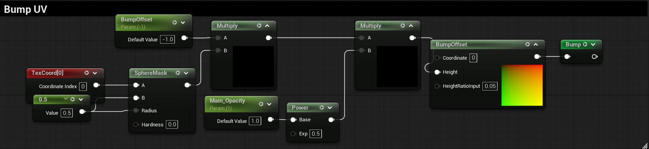Edit SphereMask Hardness 0.0 field
Image resolution: width=649 pixels, height=149 pixels.
pyautogui.click(x=172, y=124)
